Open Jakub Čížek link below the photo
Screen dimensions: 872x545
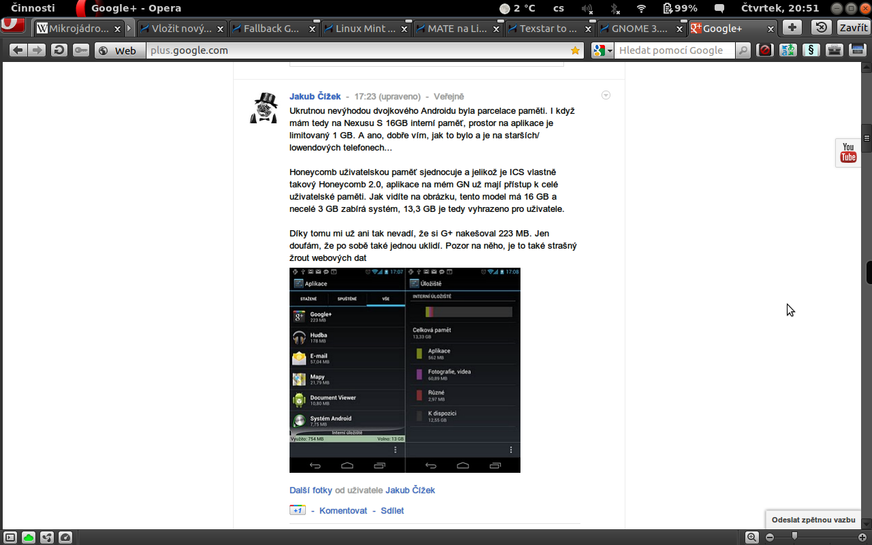[410, 490]
